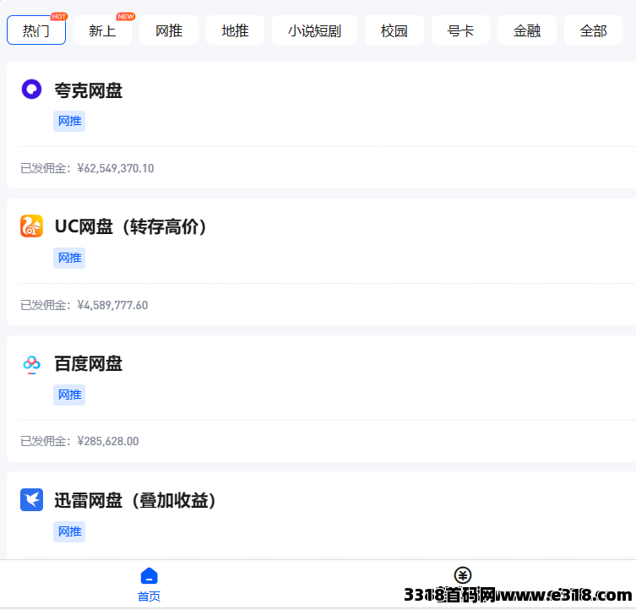Click the ¥285,628.00 commission amount
The height and width of the screenshot is (610, 636).
tap(108, 441)
